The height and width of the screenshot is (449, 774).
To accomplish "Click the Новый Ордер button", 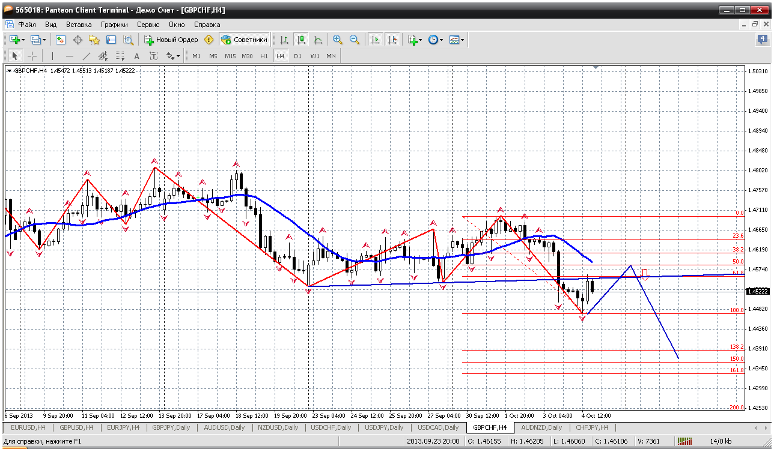I will (171, 40).
